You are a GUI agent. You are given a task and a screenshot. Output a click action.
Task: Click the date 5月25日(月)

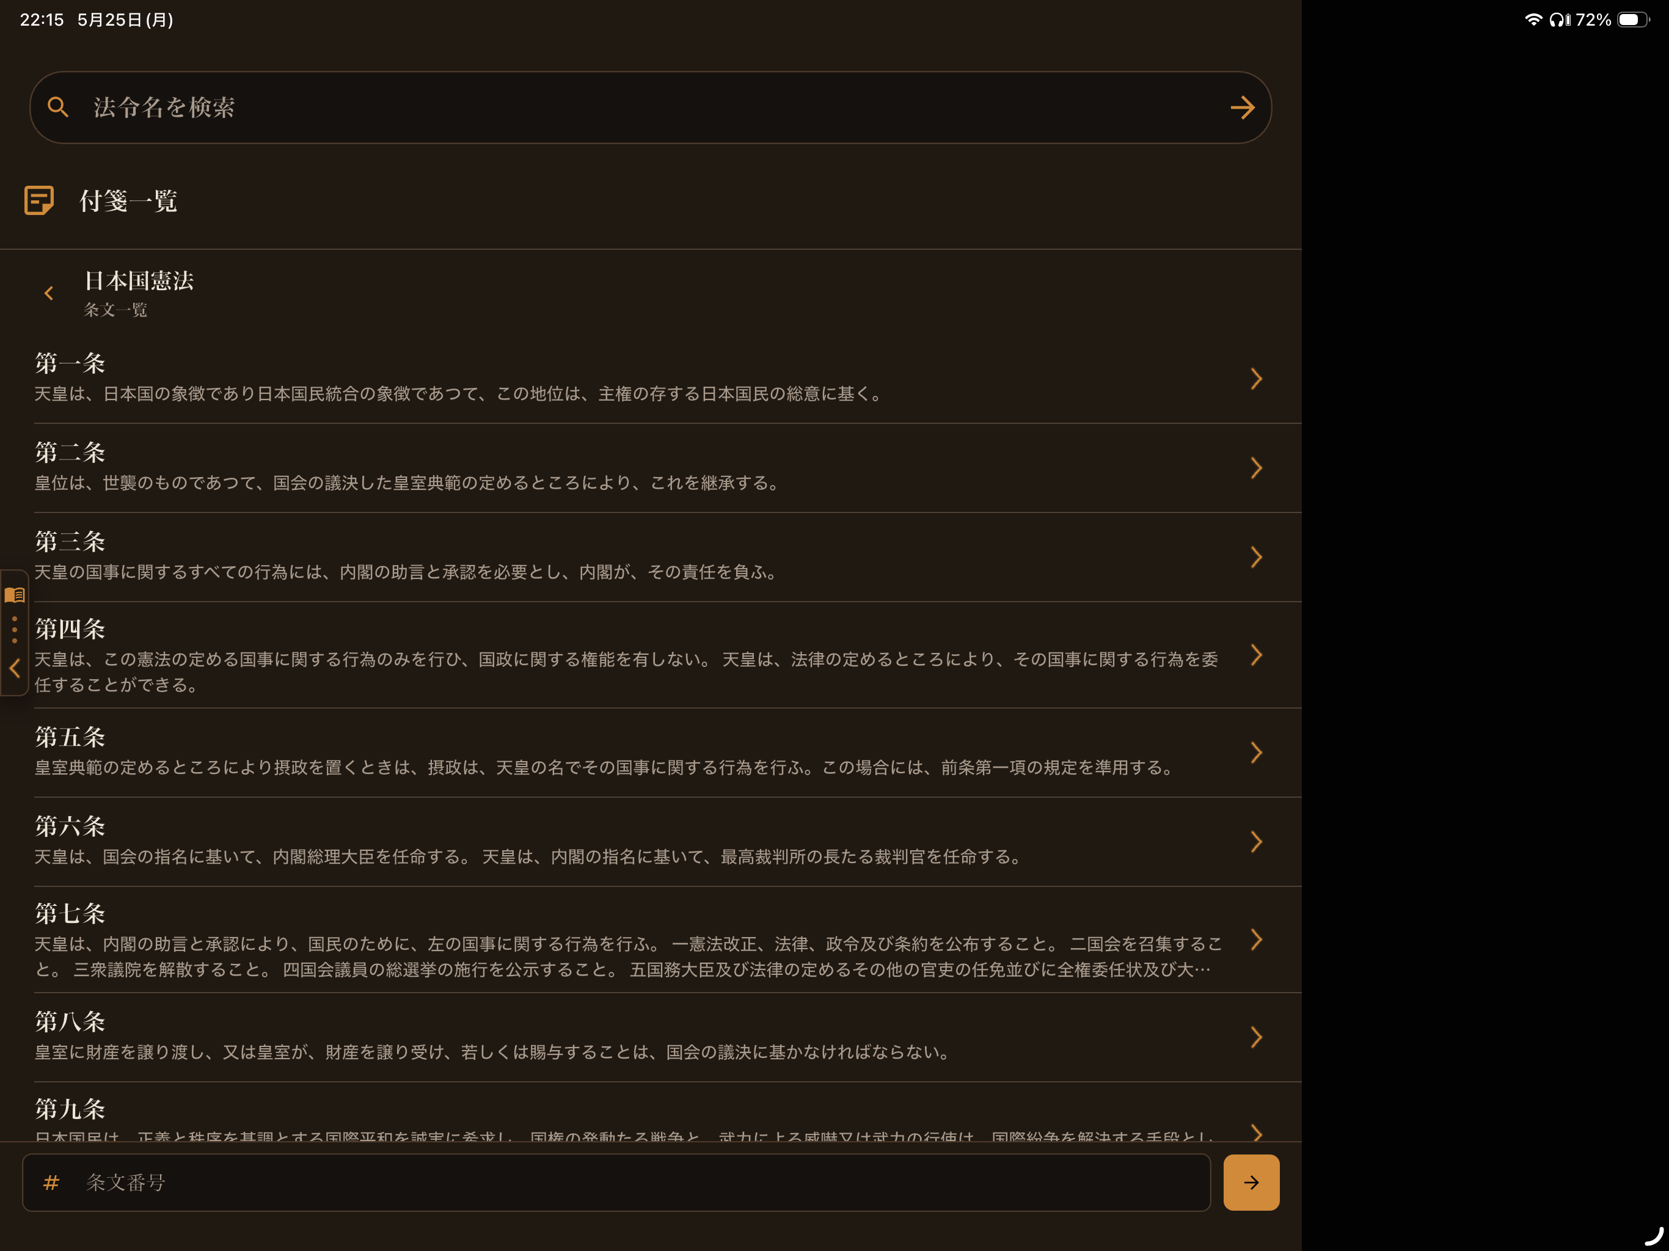click(125, 20)
